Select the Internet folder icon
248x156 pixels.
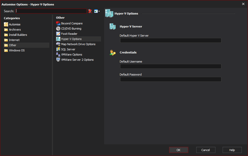tap(6, 40)
